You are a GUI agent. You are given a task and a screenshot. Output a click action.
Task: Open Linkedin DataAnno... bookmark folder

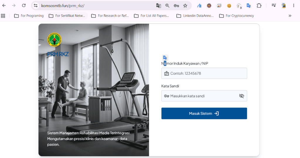coord(195,16)
